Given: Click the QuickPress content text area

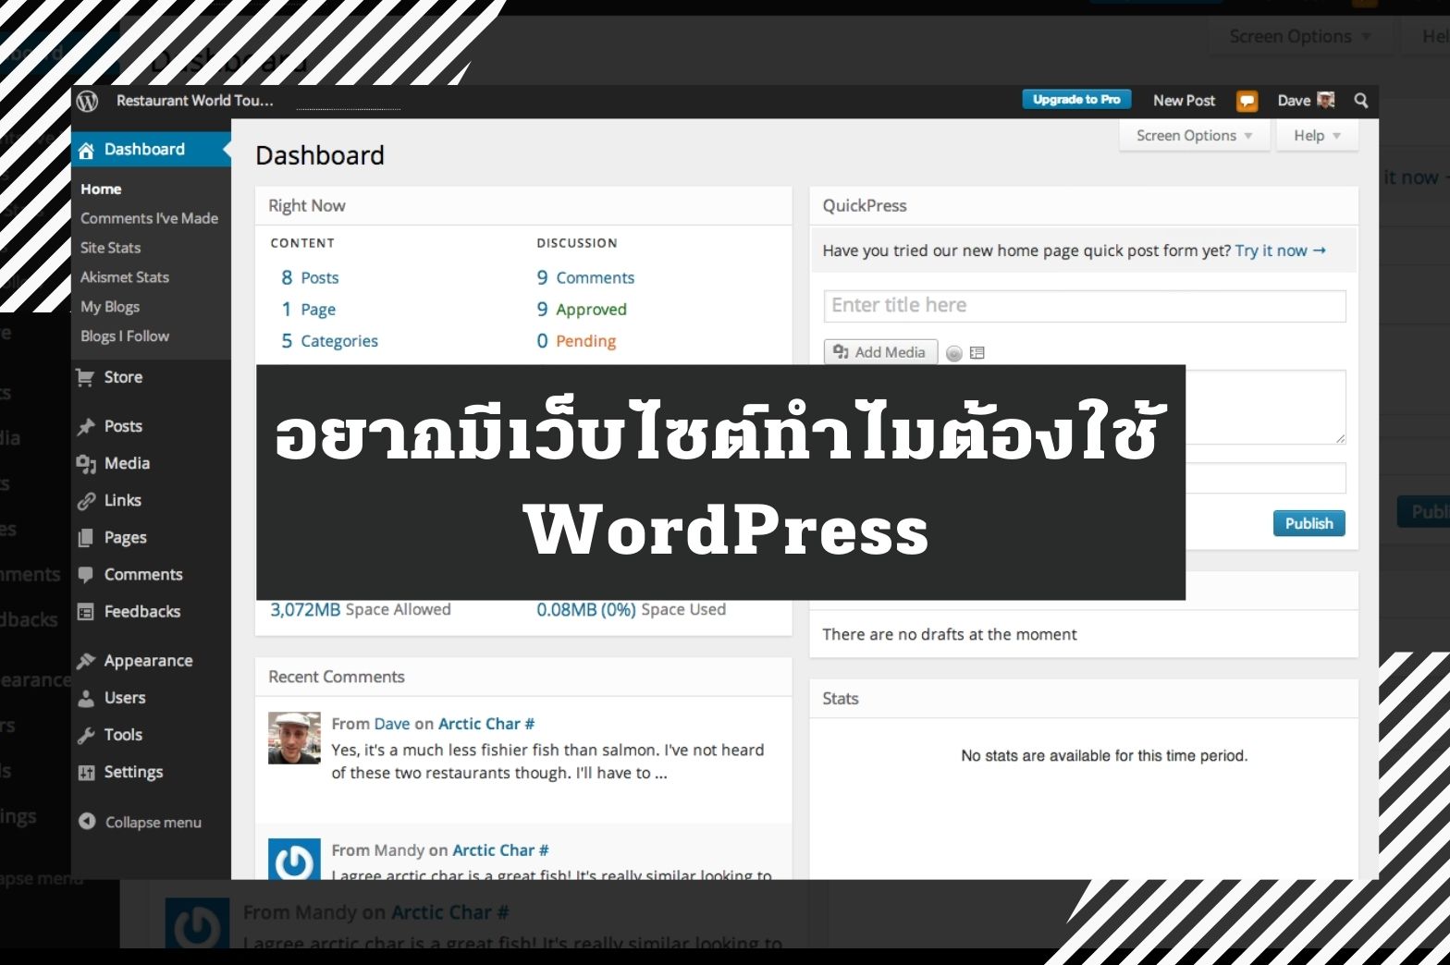Looking at the screenshot, I should tap(1265, 407).
